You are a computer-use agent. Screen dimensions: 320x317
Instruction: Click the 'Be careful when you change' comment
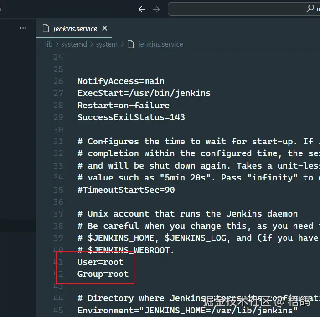click(199, 226)
